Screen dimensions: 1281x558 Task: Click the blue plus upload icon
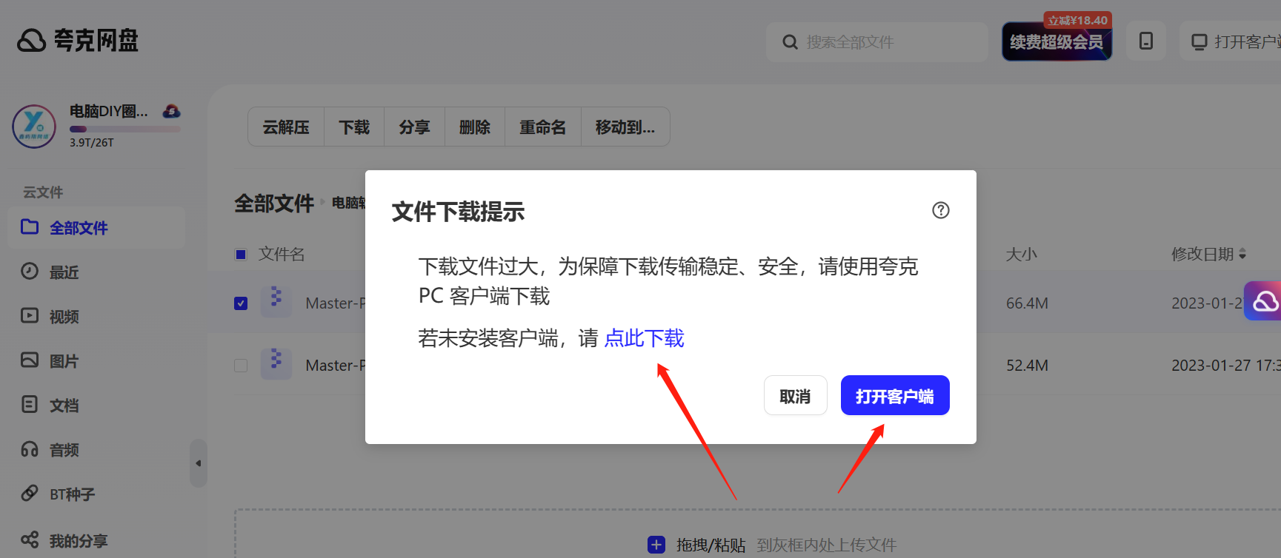pyautogui.click(x=656, y=545)
